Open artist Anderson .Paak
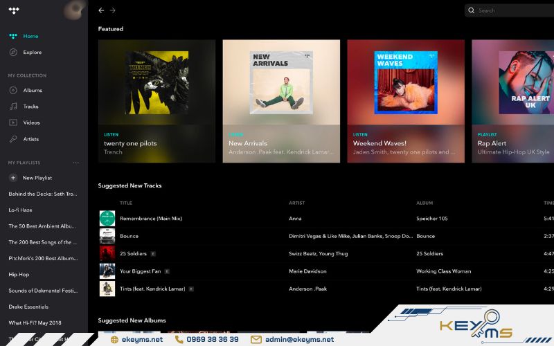Screen dimensions: 554x346 (x=307, y=289)
